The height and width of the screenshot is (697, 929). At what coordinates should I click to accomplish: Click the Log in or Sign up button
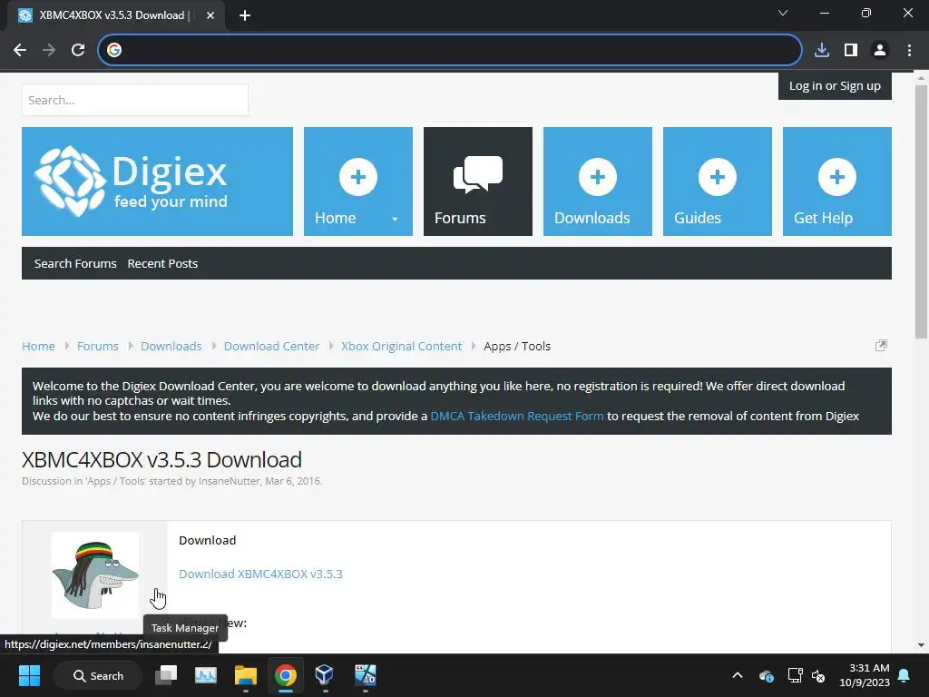(x=835, y=86)
